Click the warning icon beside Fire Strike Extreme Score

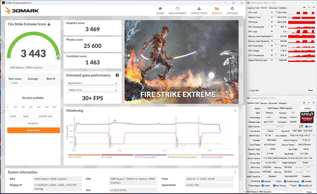pyautogui.click(x=49, y=24)
